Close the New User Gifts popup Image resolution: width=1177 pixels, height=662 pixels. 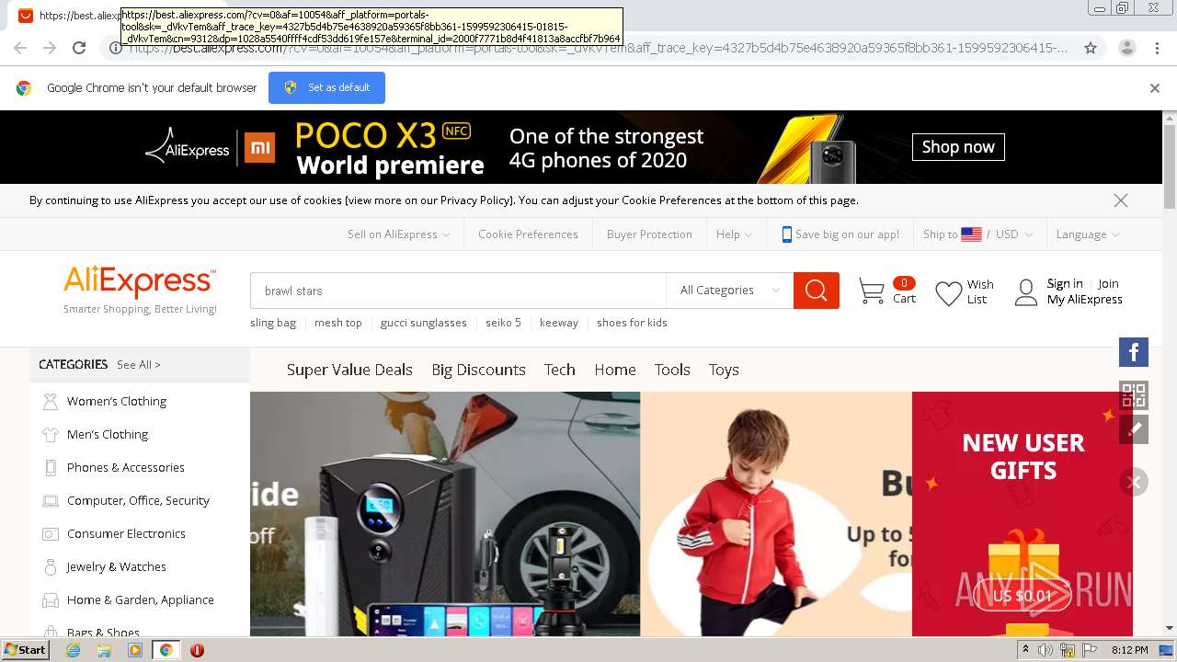[x=1134, y=482]
